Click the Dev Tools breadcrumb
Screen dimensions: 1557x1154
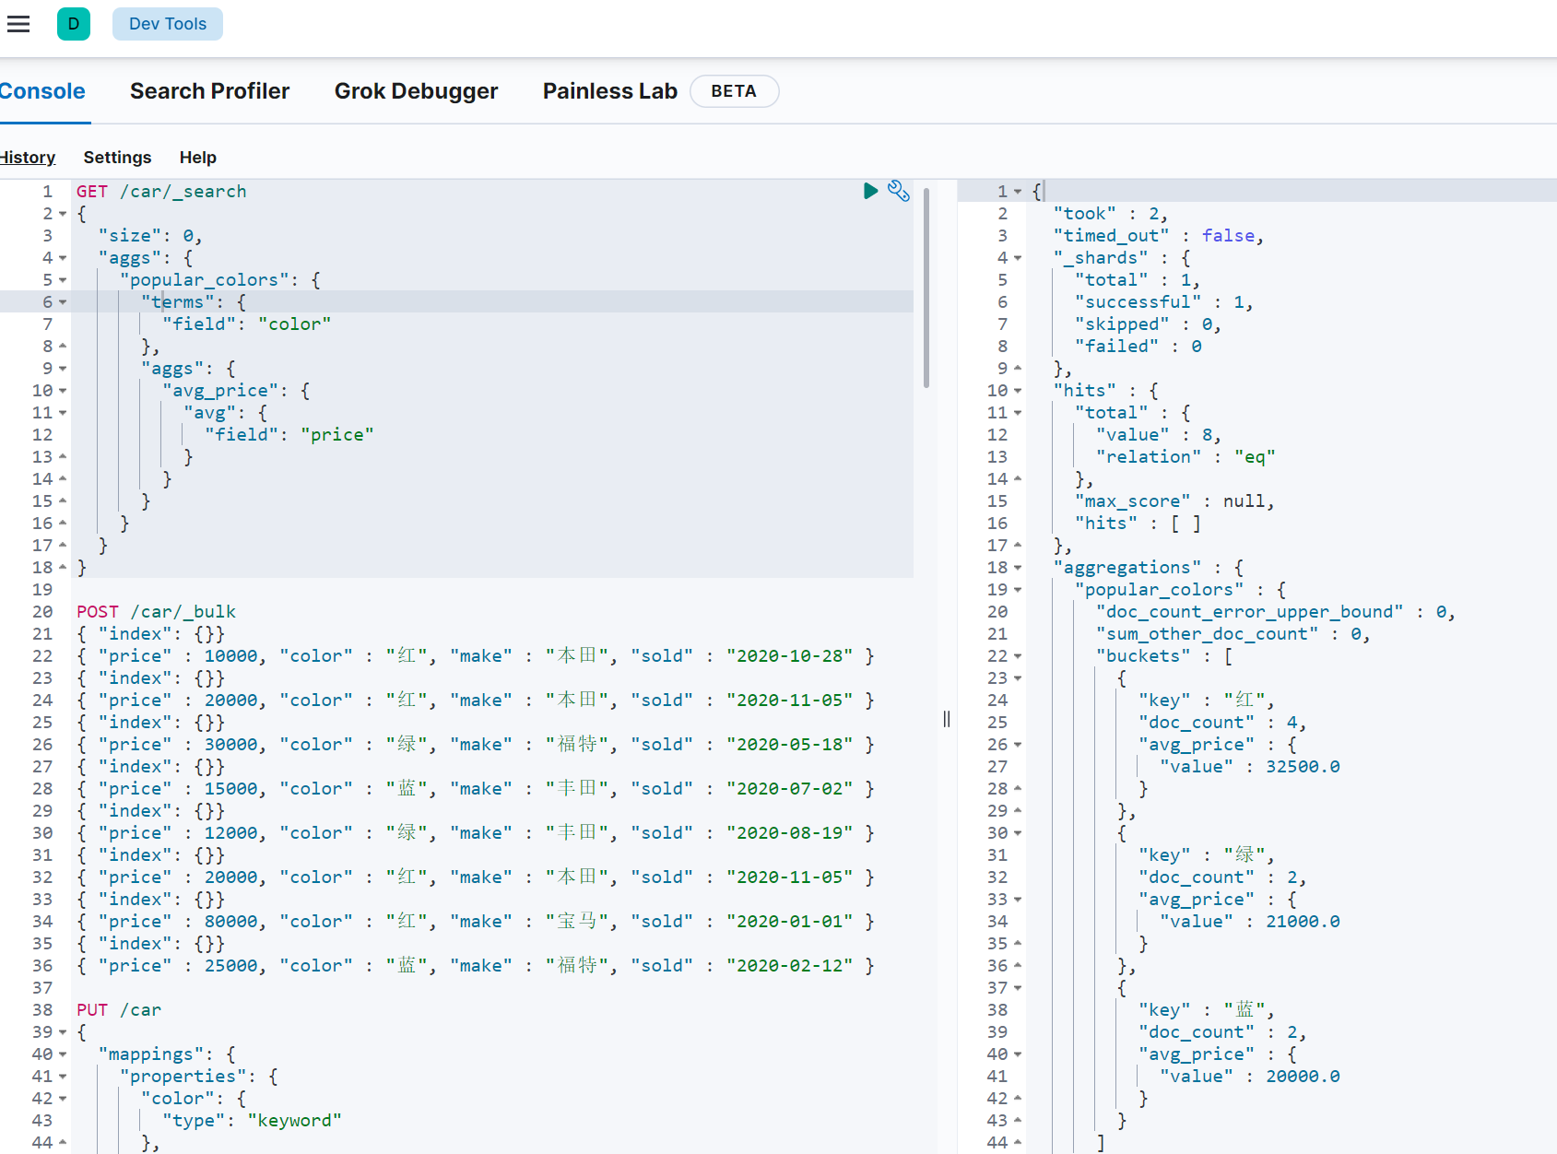(168, 24)
